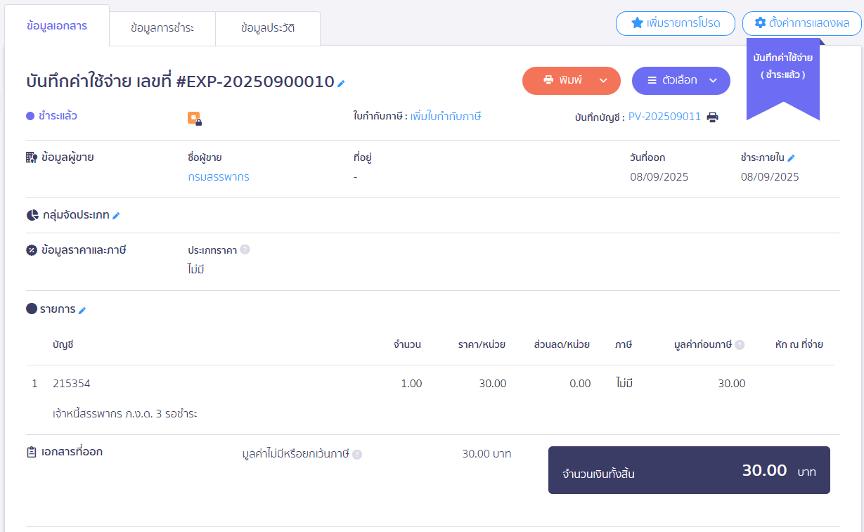Click due date 08/09/2025 under ชำระภายใน
864x532 pixels.
point(770,177)
